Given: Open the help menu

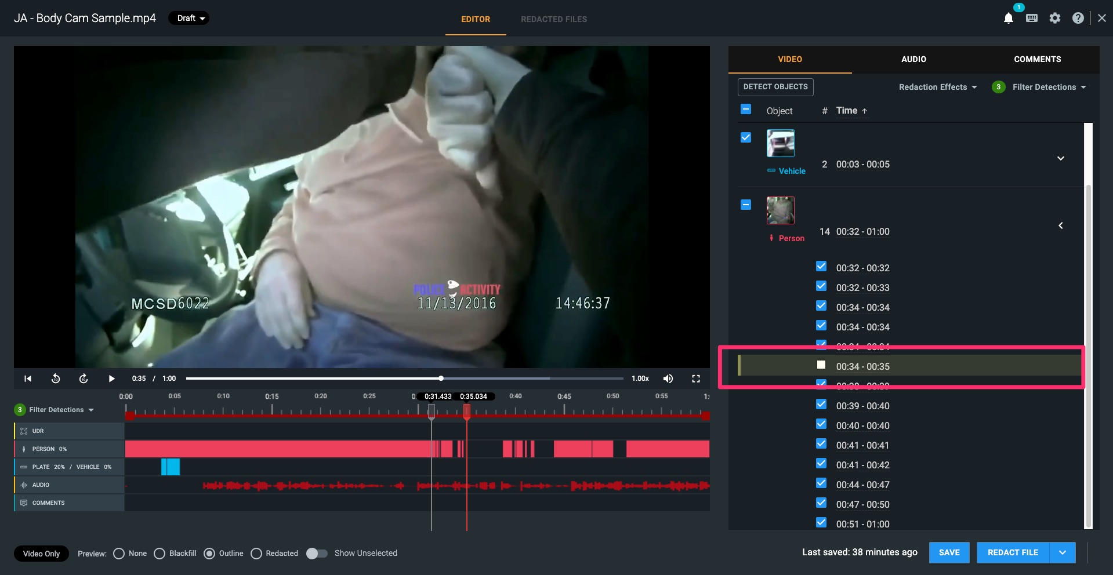Looking at the screenshot, I should tap(1078, 18).
